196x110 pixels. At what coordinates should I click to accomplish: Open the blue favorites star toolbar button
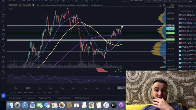coord(3,96)
